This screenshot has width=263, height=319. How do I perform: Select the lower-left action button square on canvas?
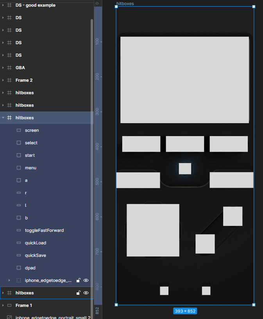point(205,244)
